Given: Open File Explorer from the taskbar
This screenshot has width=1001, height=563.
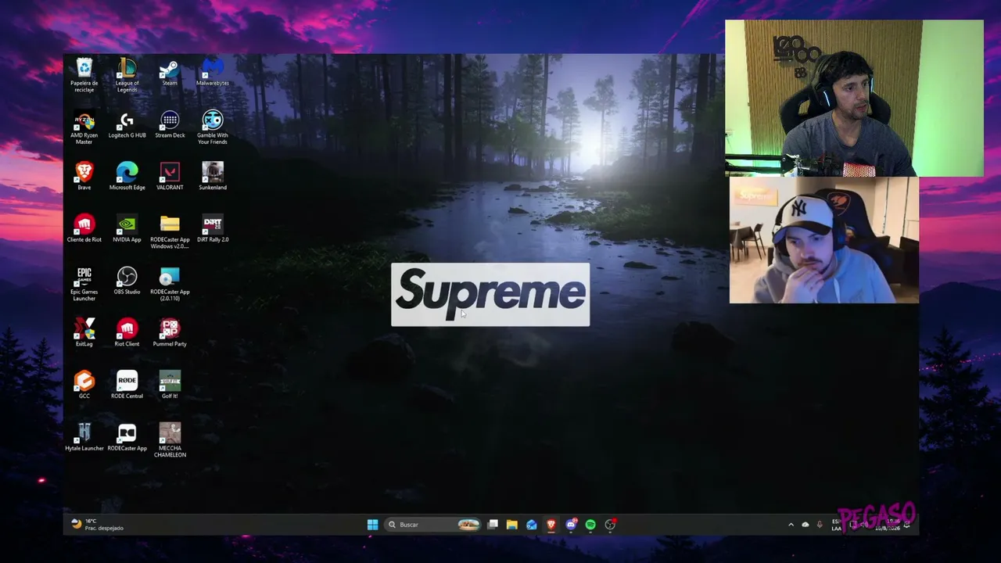Looking at the screenshot, I should (512, 525).
